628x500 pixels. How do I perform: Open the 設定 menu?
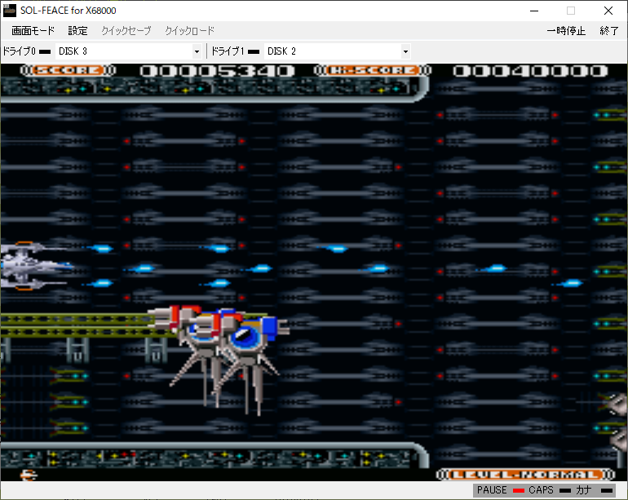click(x=77, y=31)
